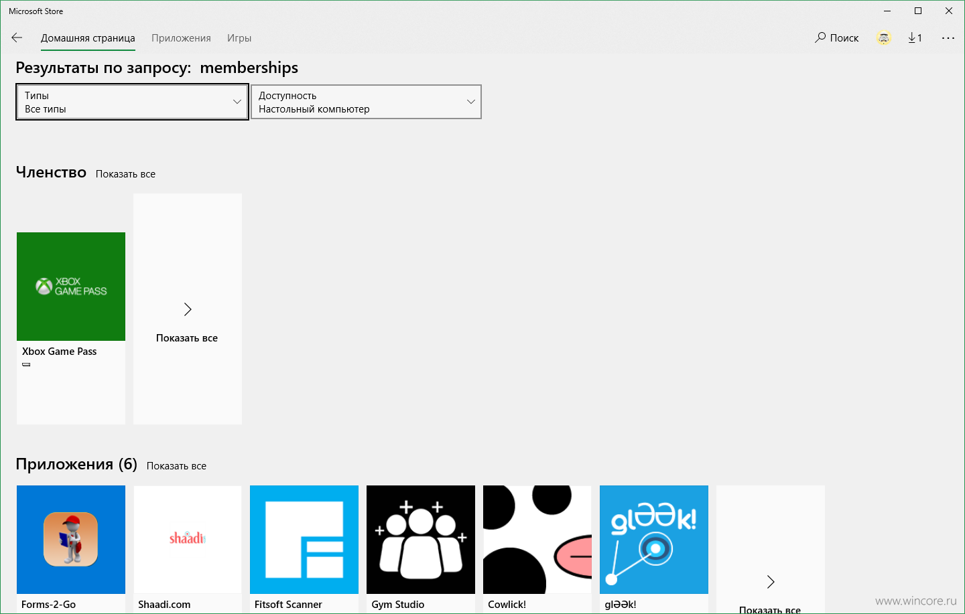Click the chevron in the Членство show-all tile

(188, 309)
